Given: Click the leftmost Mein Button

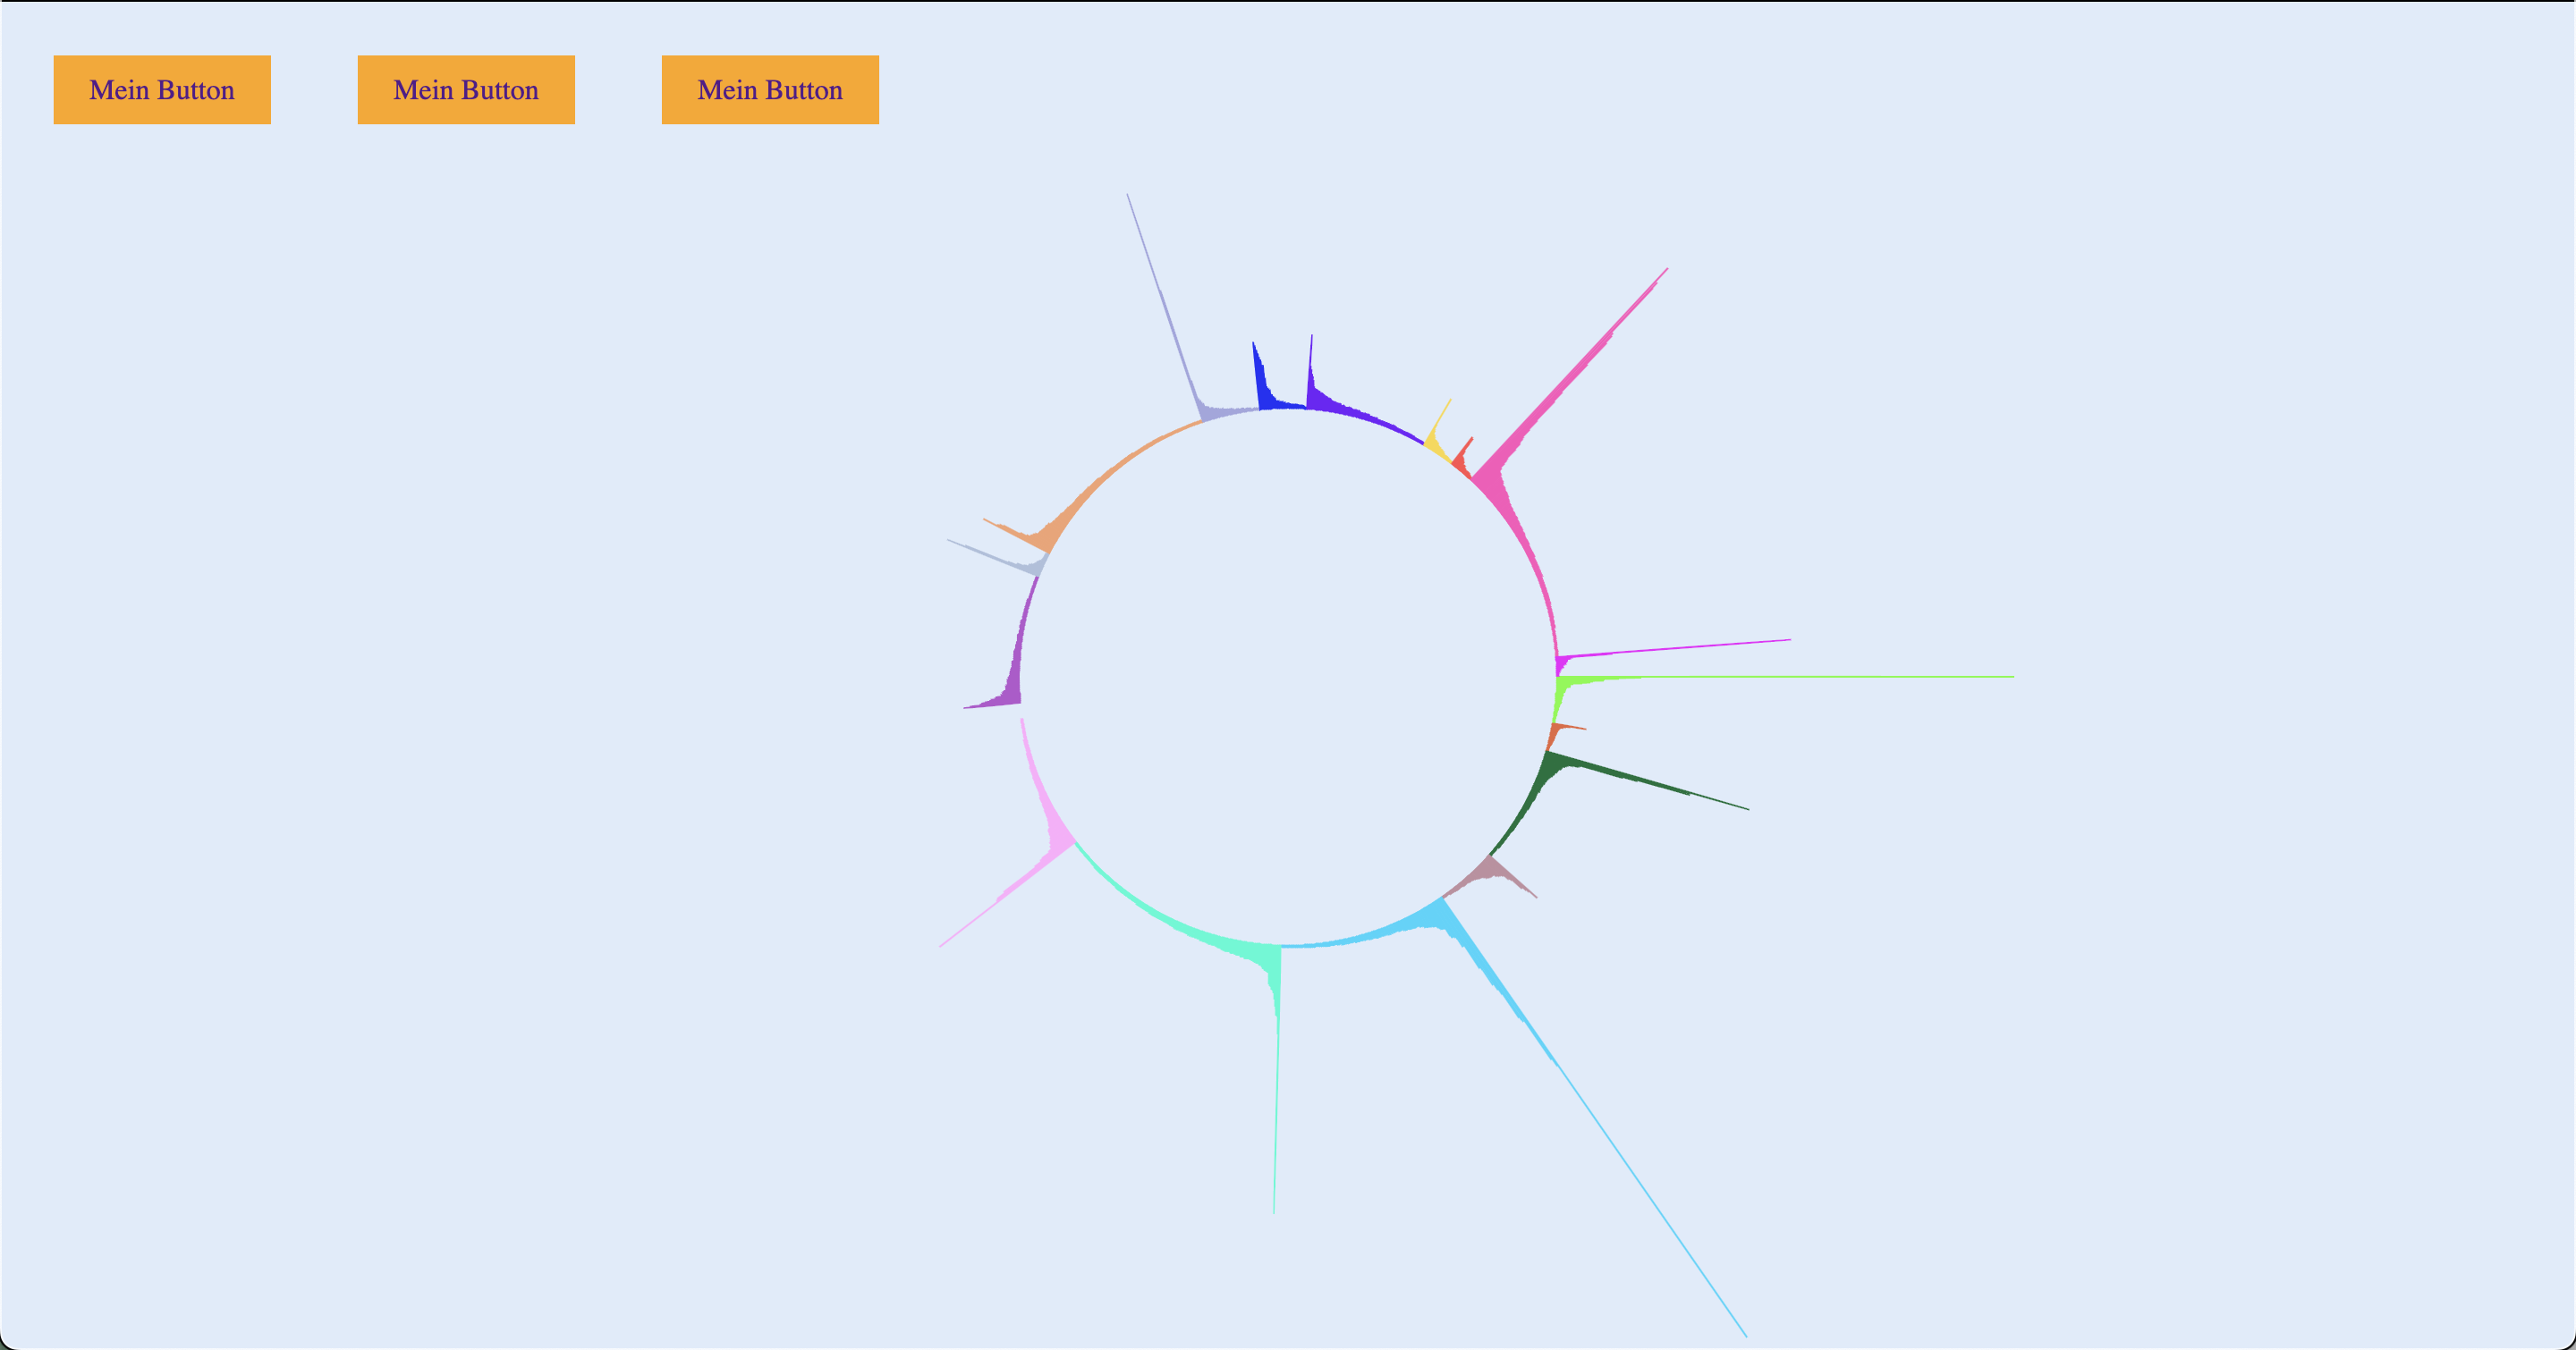Looking at the screenshot, I should (162, 90).
